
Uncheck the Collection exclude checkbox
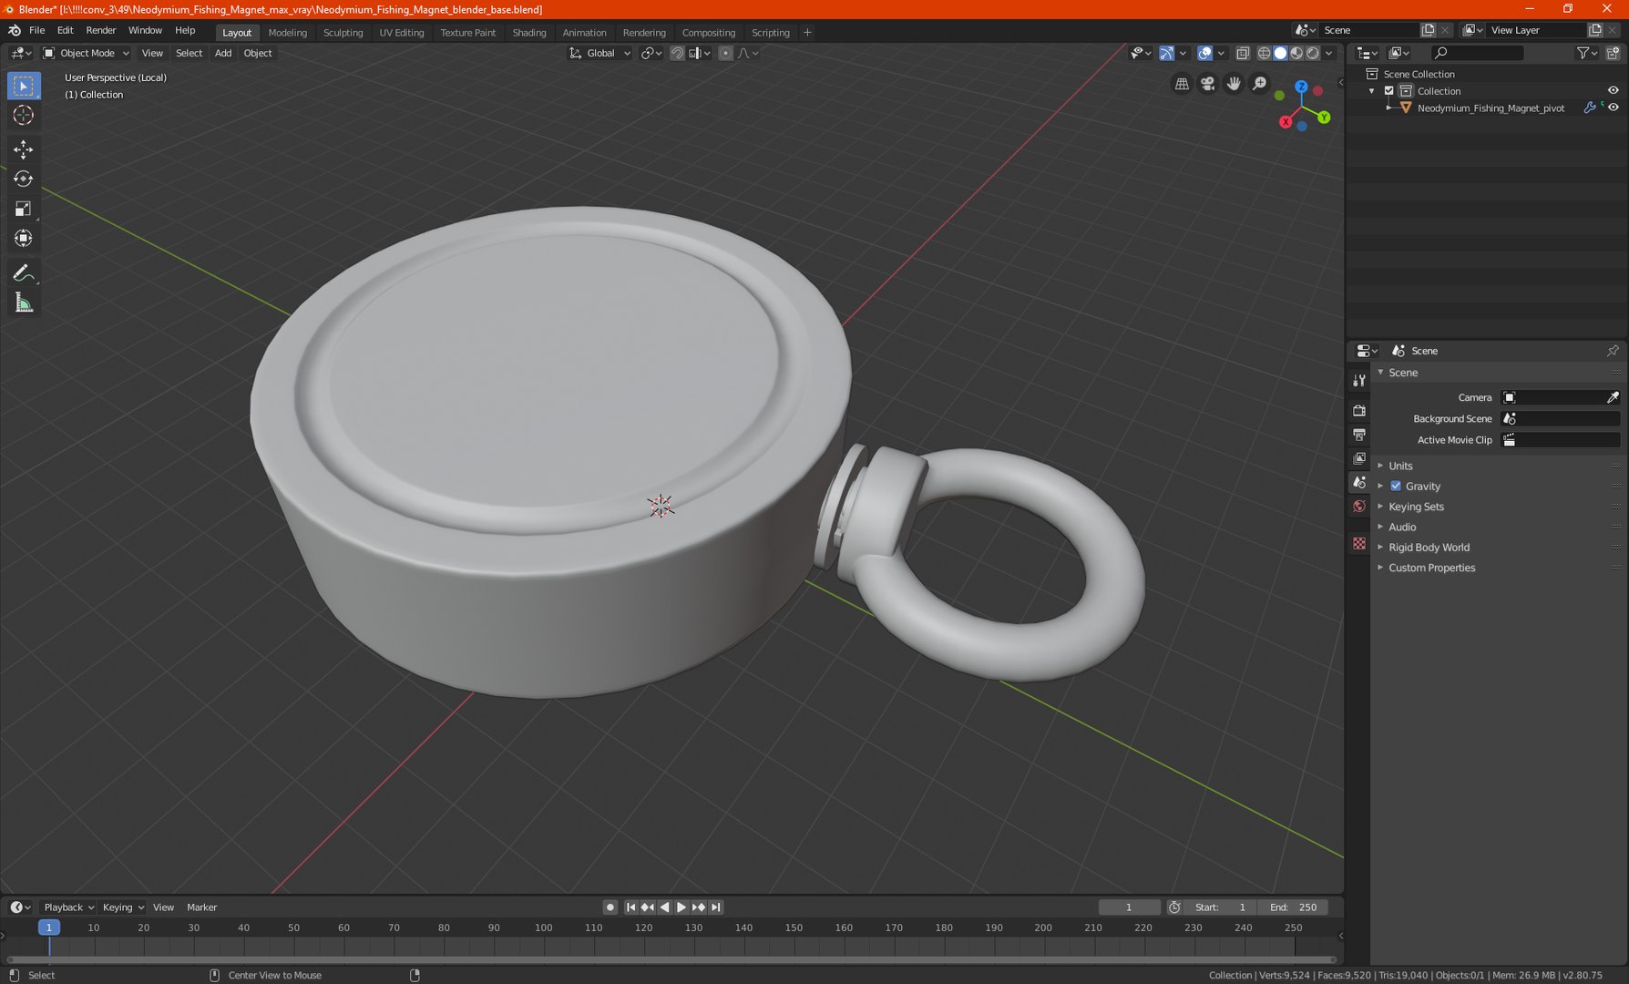[x=1389, y=91]
